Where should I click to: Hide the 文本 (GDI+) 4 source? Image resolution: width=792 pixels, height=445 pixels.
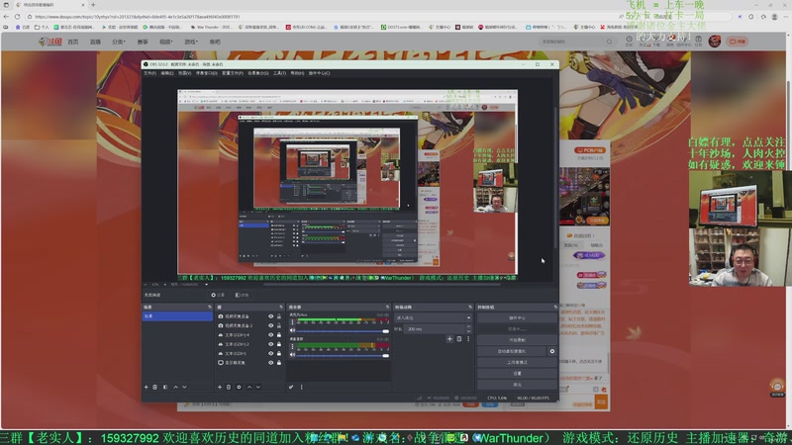click(270, 334)
